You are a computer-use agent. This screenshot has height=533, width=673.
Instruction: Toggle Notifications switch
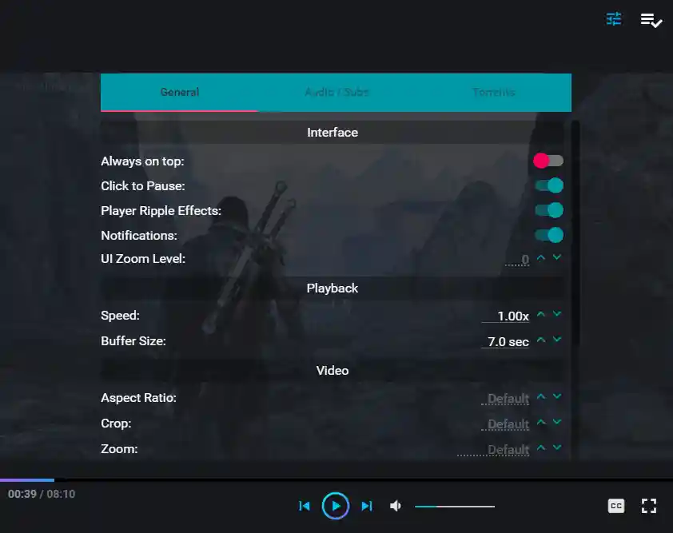point(549,235)
